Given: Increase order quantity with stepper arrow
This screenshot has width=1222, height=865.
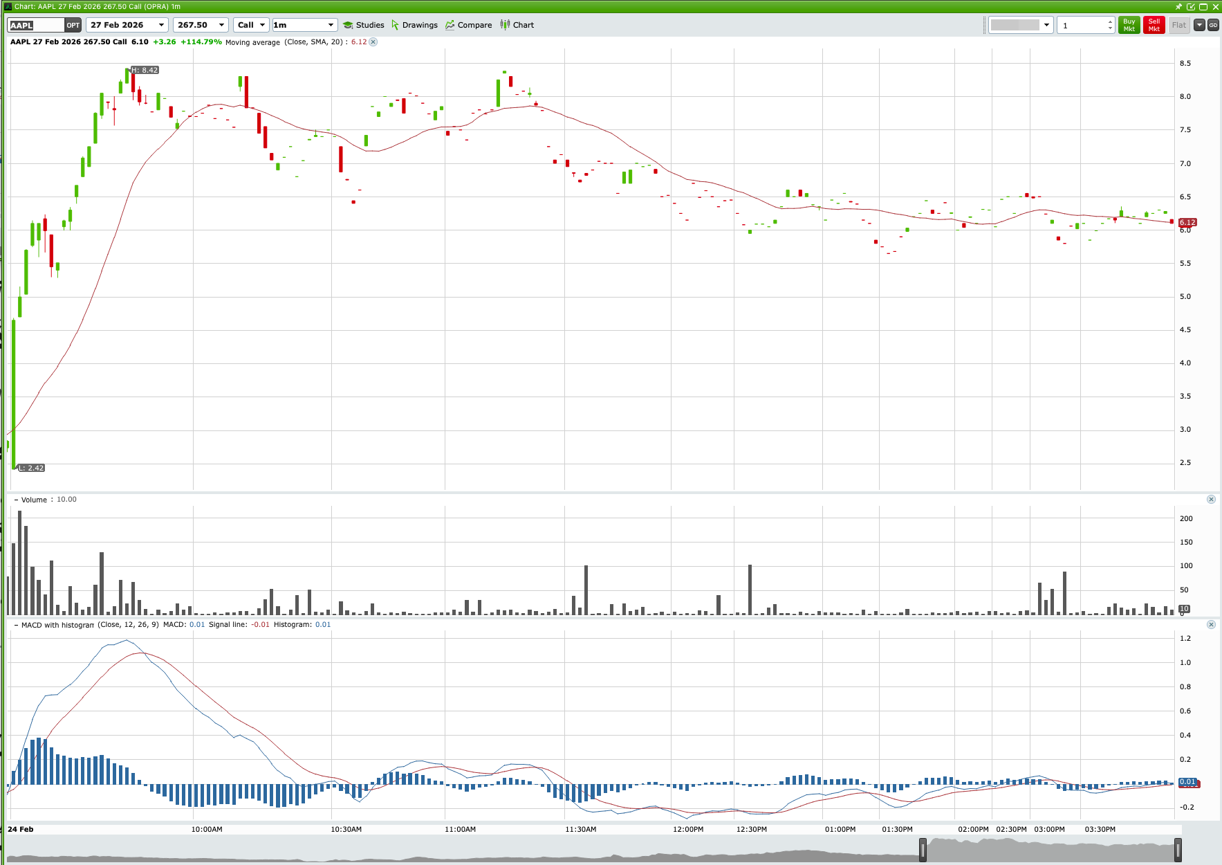Looking at the screenshot, I should (x=1111, y=21).
